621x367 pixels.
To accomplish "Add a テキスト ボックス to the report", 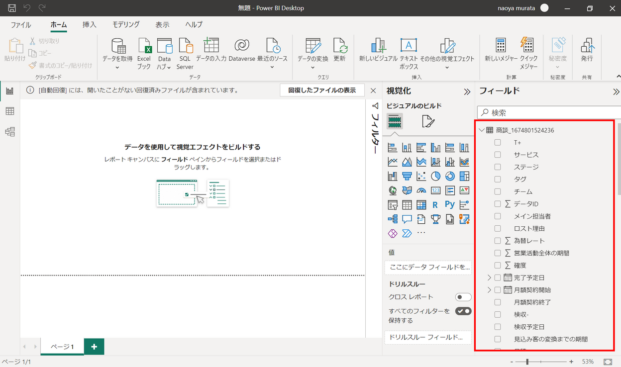I will [x=409, y=53].
